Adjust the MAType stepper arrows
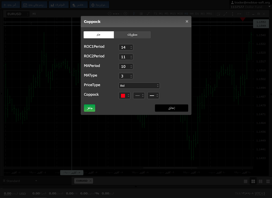The image size is (272, 198). 131,76
